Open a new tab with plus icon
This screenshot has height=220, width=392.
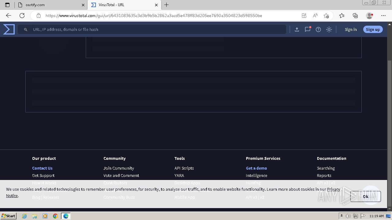click(167, 5)
